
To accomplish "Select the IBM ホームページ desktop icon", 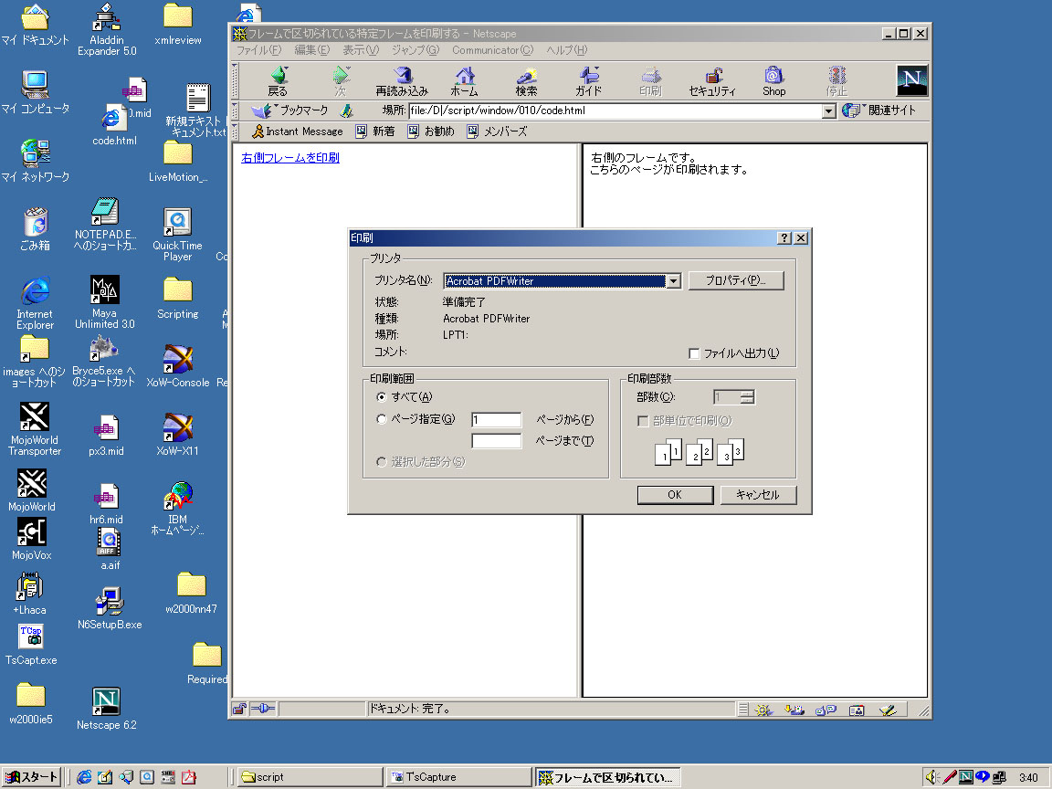I will pyautogui.click(x=178, y=508).
